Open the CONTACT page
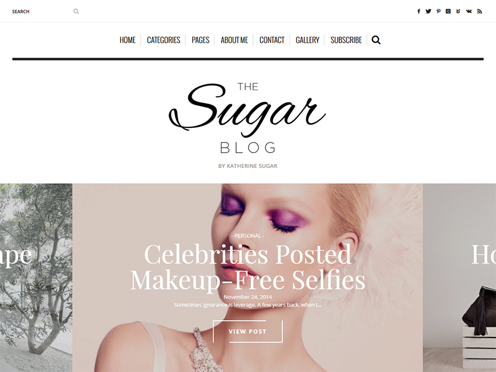Screen dimensions: 496x372 pos(272,40)
